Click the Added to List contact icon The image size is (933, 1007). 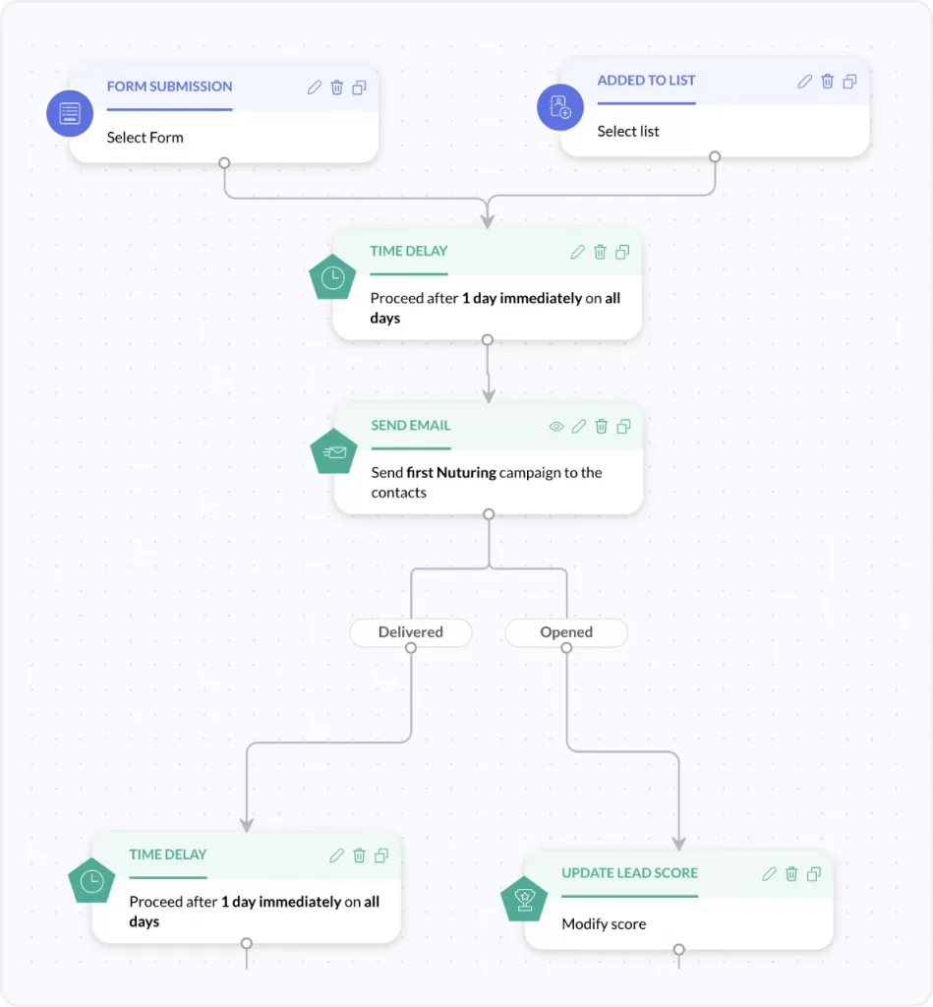click(x=559, y=108)
